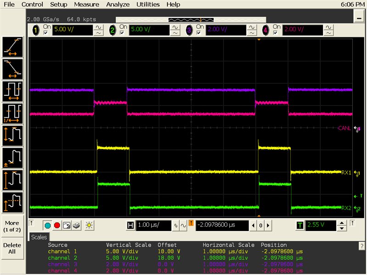Select the peak-to-peak voltage measurement icon
The image size is (367, 275).
pos(13,136)
